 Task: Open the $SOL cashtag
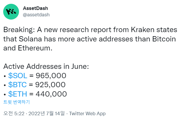point(18,76)
